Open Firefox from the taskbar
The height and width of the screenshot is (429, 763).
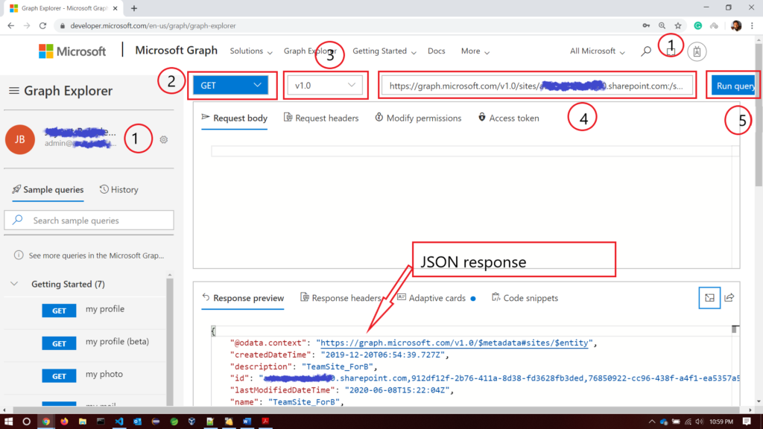click(x=64, y=422)
